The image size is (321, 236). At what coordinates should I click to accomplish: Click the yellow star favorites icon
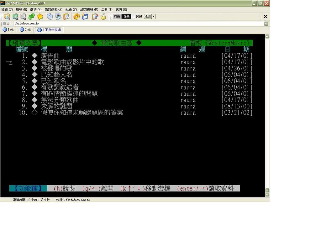40,17
